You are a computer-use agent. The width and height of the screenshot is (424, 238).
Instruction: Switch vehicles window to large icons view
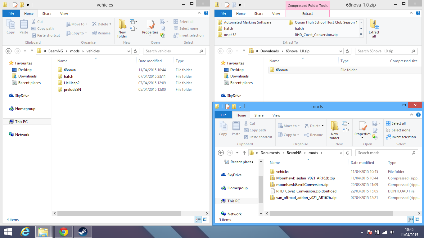[205, 219]
